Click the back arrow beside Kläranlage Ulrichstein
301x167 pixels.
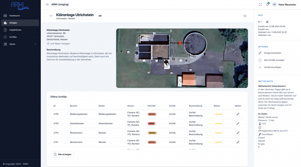pyautogui.click(x=51, y=16)
